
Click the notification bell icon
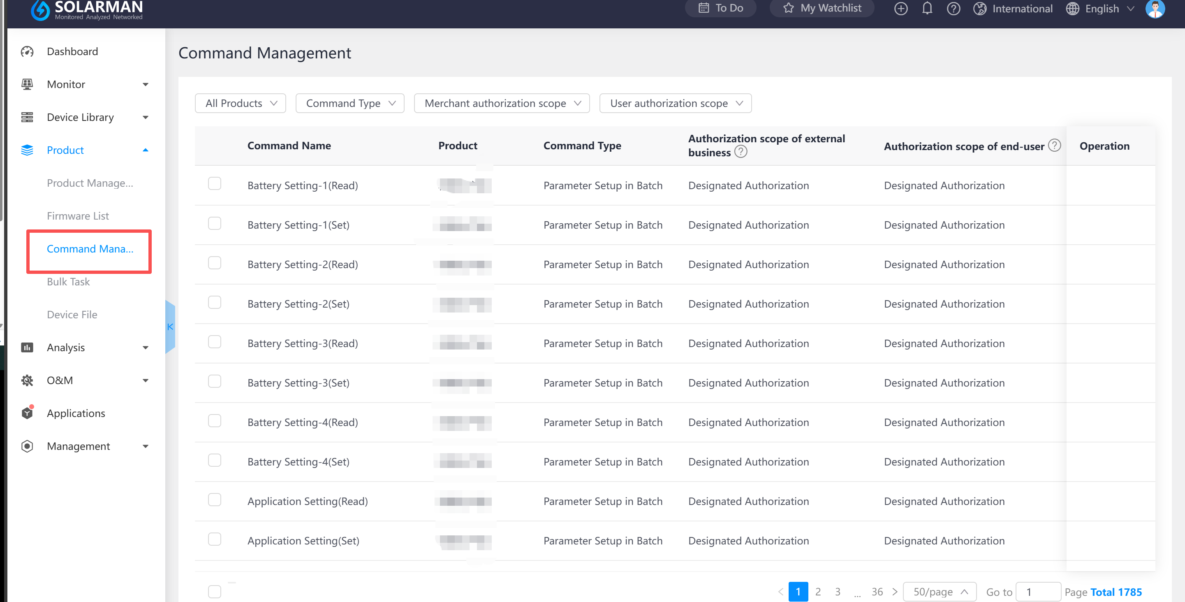click(927, 9)
